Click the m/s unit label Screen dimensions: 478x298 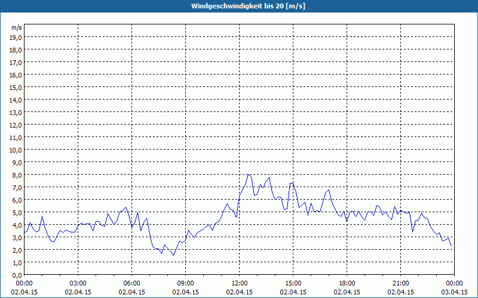point(17,27)
